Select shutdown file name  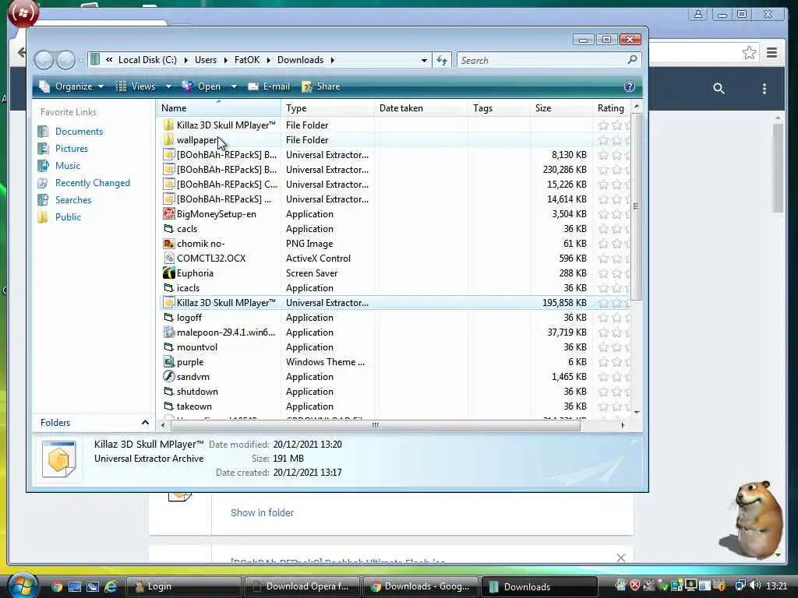197,392
